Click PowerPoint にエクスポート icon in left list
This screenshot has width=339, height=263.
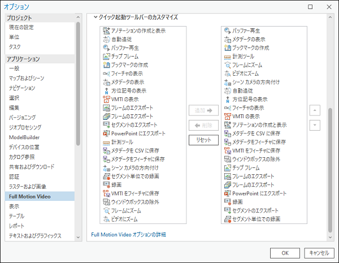106,133
